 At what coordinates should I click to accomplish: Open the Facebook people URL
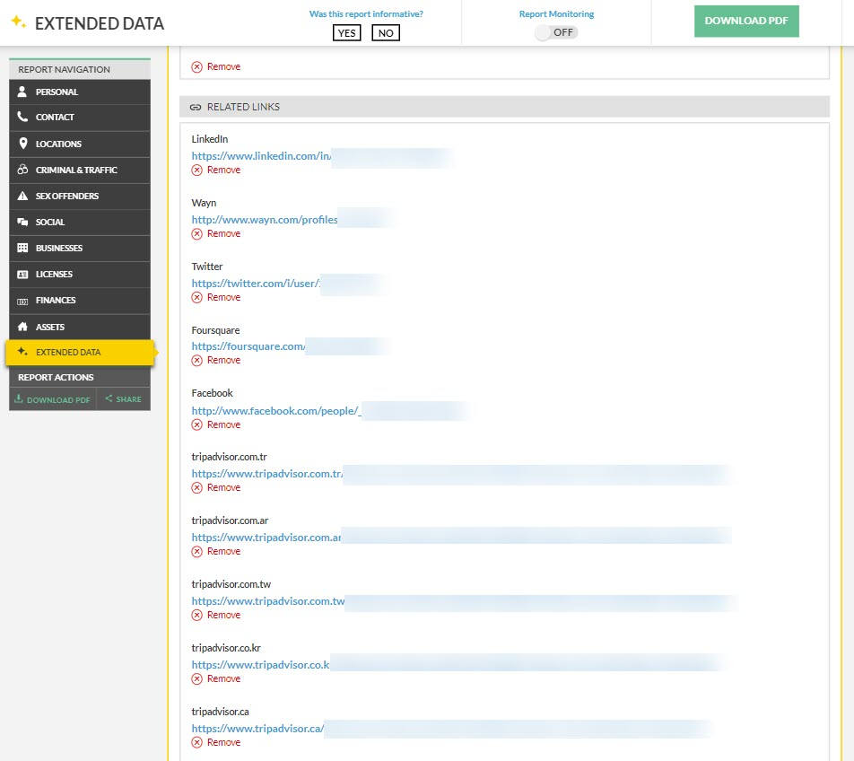(276, 411)
